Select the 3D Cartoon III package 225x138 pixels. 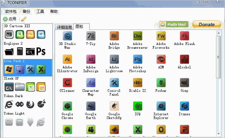click(28, 33)
